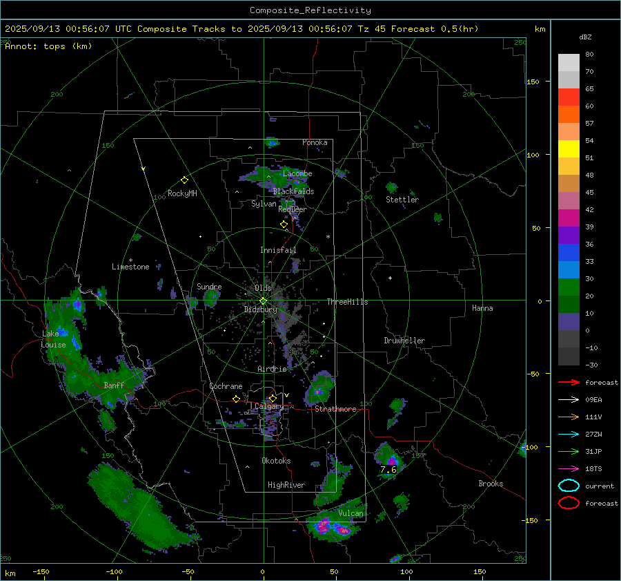Image resolution: width=621 pixels, height=581 pixels.
Task: Click the blue swatch between 36 and 33 dBZ
Action: click(x=569, y=253)
